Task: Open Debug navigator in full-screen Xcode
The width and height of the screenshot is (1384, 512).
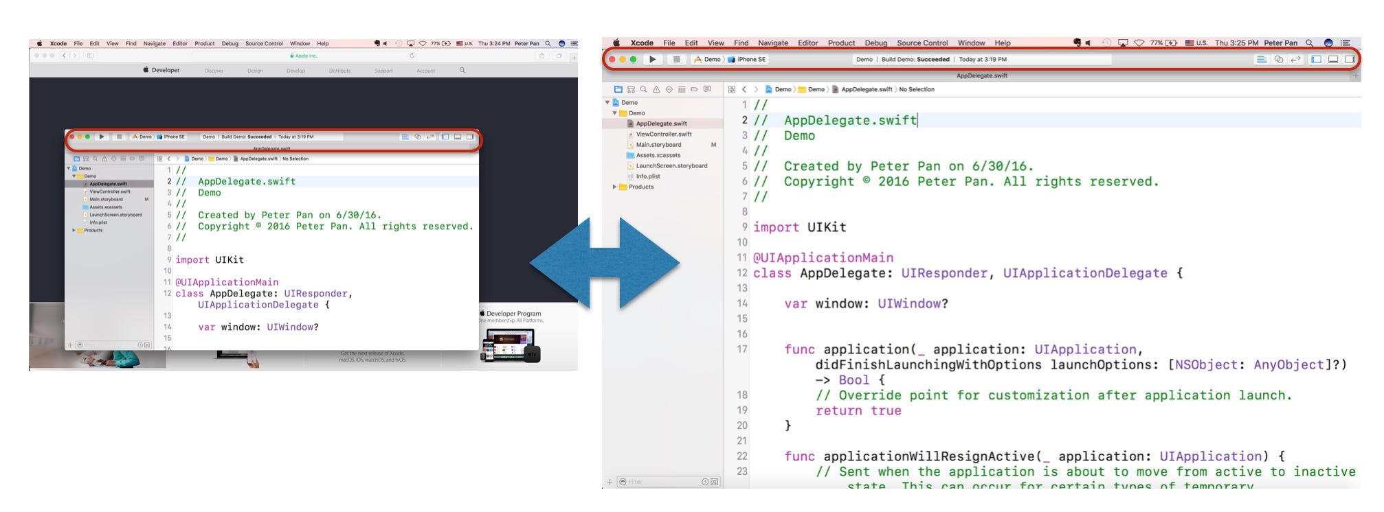Action: click(x=682, y=89)
